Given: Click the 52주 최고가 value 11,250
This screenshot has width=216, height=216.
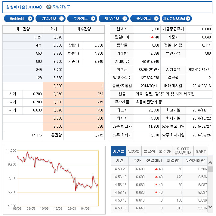Looking at the screenshot, I should (154, 126).
